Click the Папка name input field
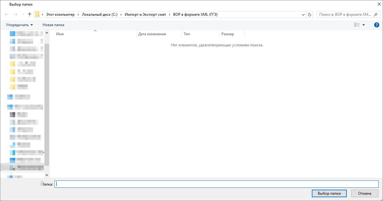The width and height of the screenshot is (383, 201). tap(216, 184)
